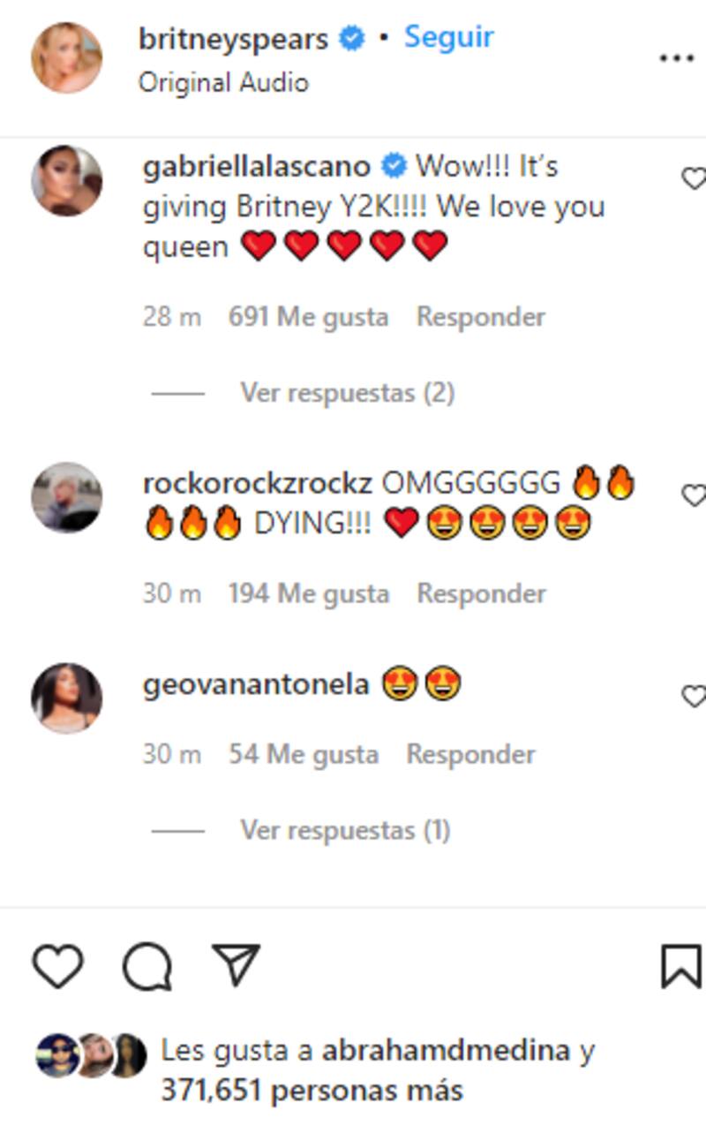
Task: Like gabriellalascano's comment
Action: (694, 178)
